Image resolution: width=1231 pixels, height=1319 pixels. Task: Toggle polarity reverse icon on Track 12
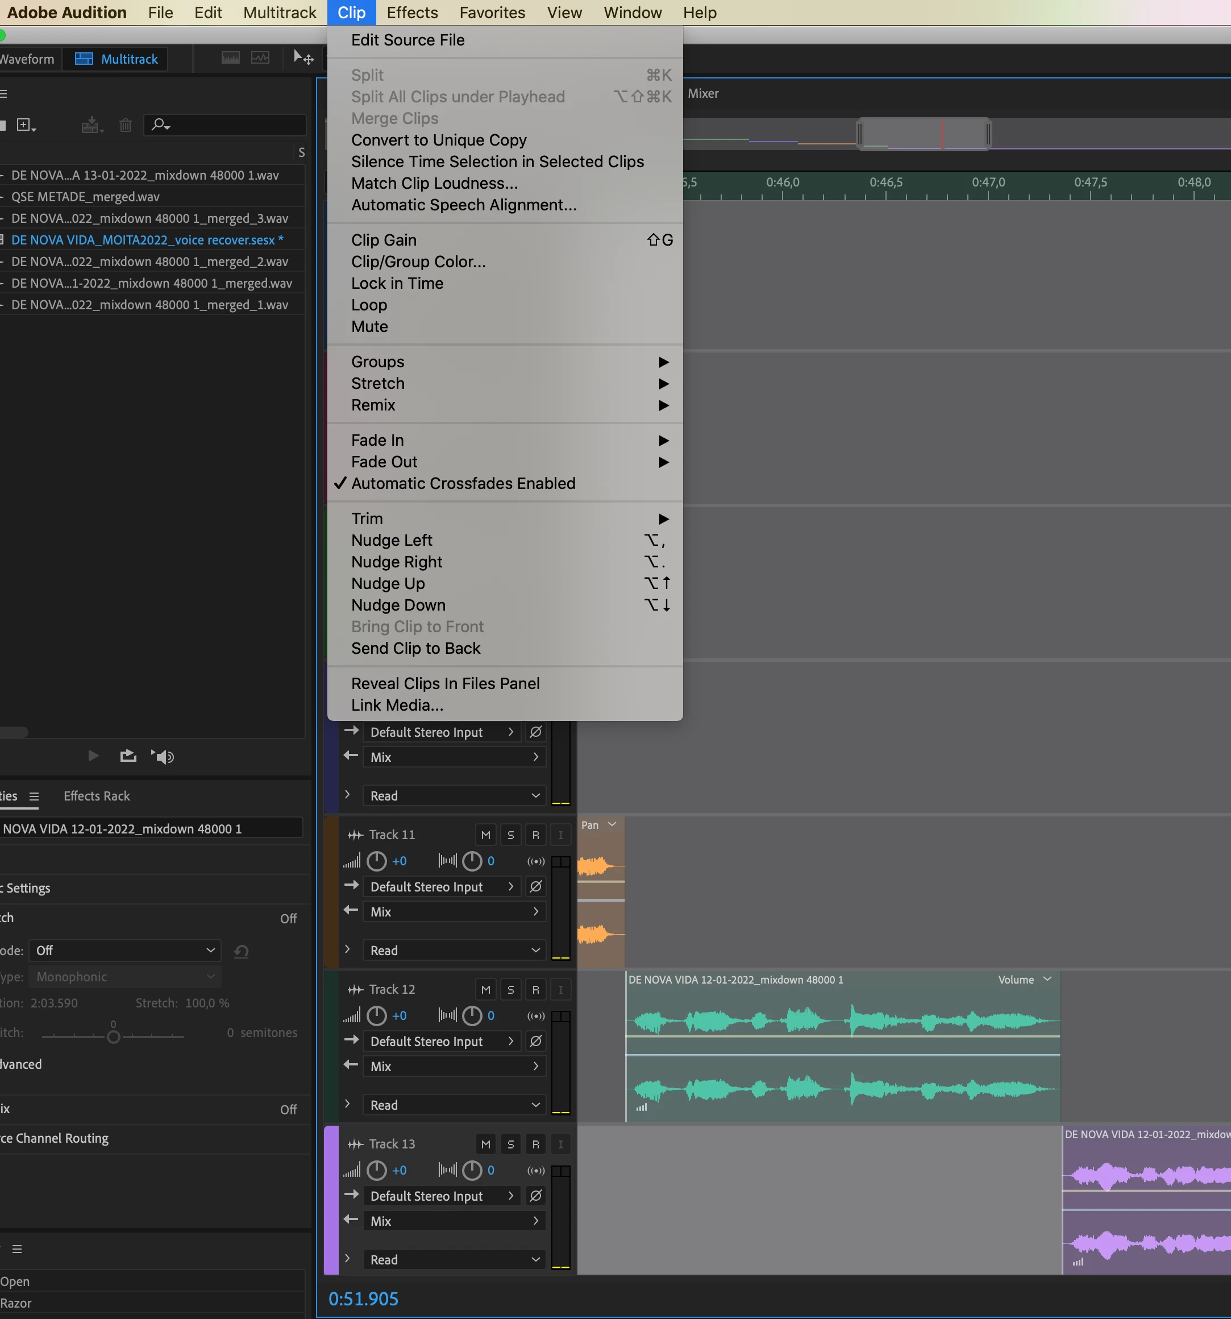[535, 1041]
